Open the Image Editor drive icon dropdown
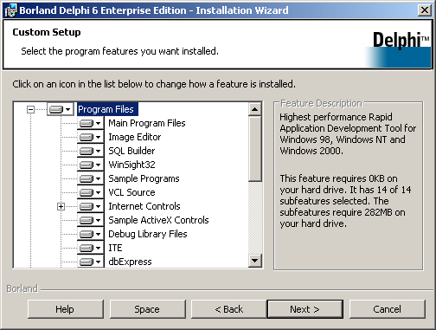This screenshot has height=330, width=436. (x=90, y=137)
